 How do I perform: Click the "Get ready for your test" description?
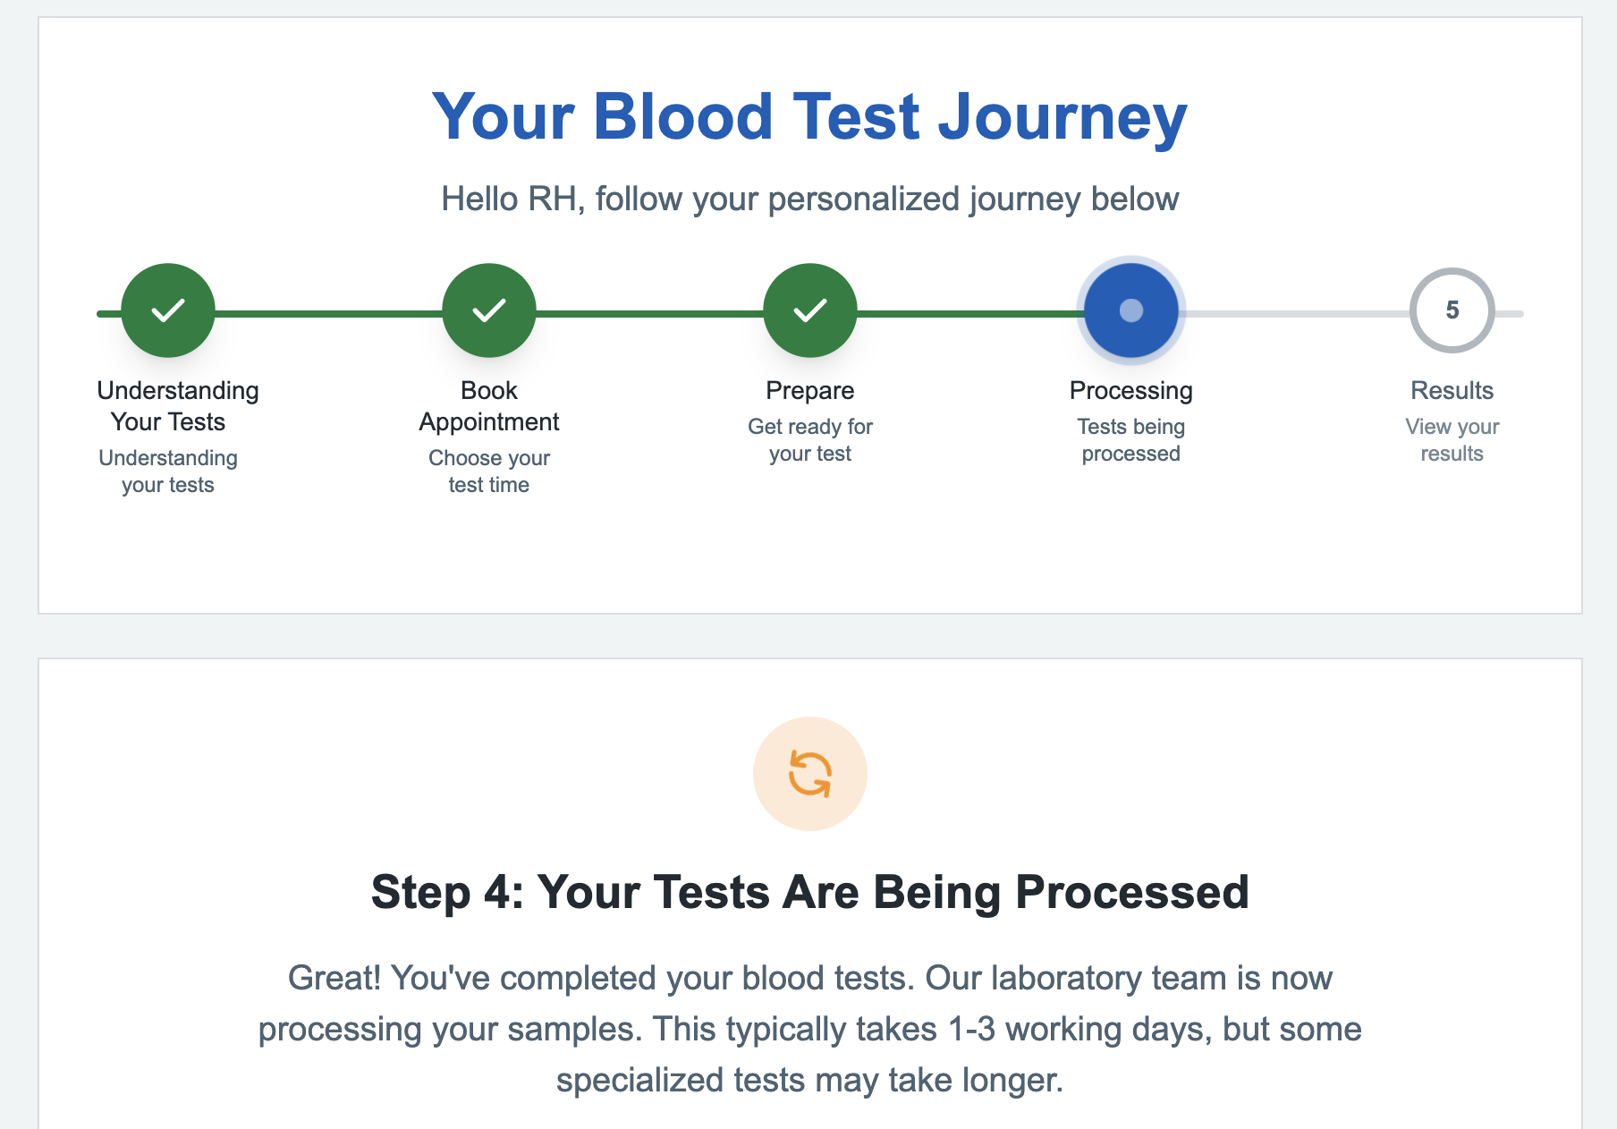click(x=810, y=440)
